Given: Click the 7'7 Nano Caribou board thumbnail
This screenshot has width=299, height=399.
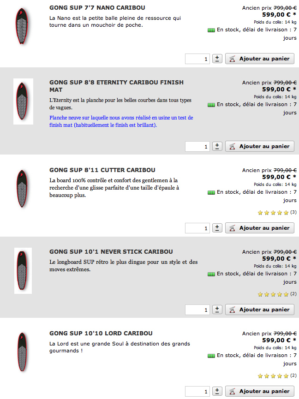Looking at the screenshot, I should (x=22, y=26).
